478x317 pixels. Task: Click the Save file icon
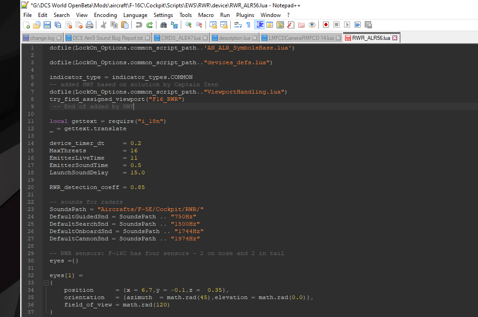point(47,25)
